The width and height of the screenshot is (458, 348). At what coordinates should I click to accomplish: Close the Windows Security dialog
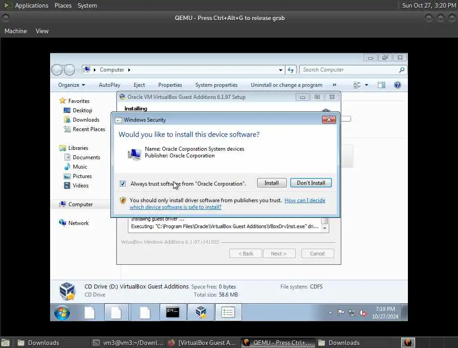[x=329, y=120]
